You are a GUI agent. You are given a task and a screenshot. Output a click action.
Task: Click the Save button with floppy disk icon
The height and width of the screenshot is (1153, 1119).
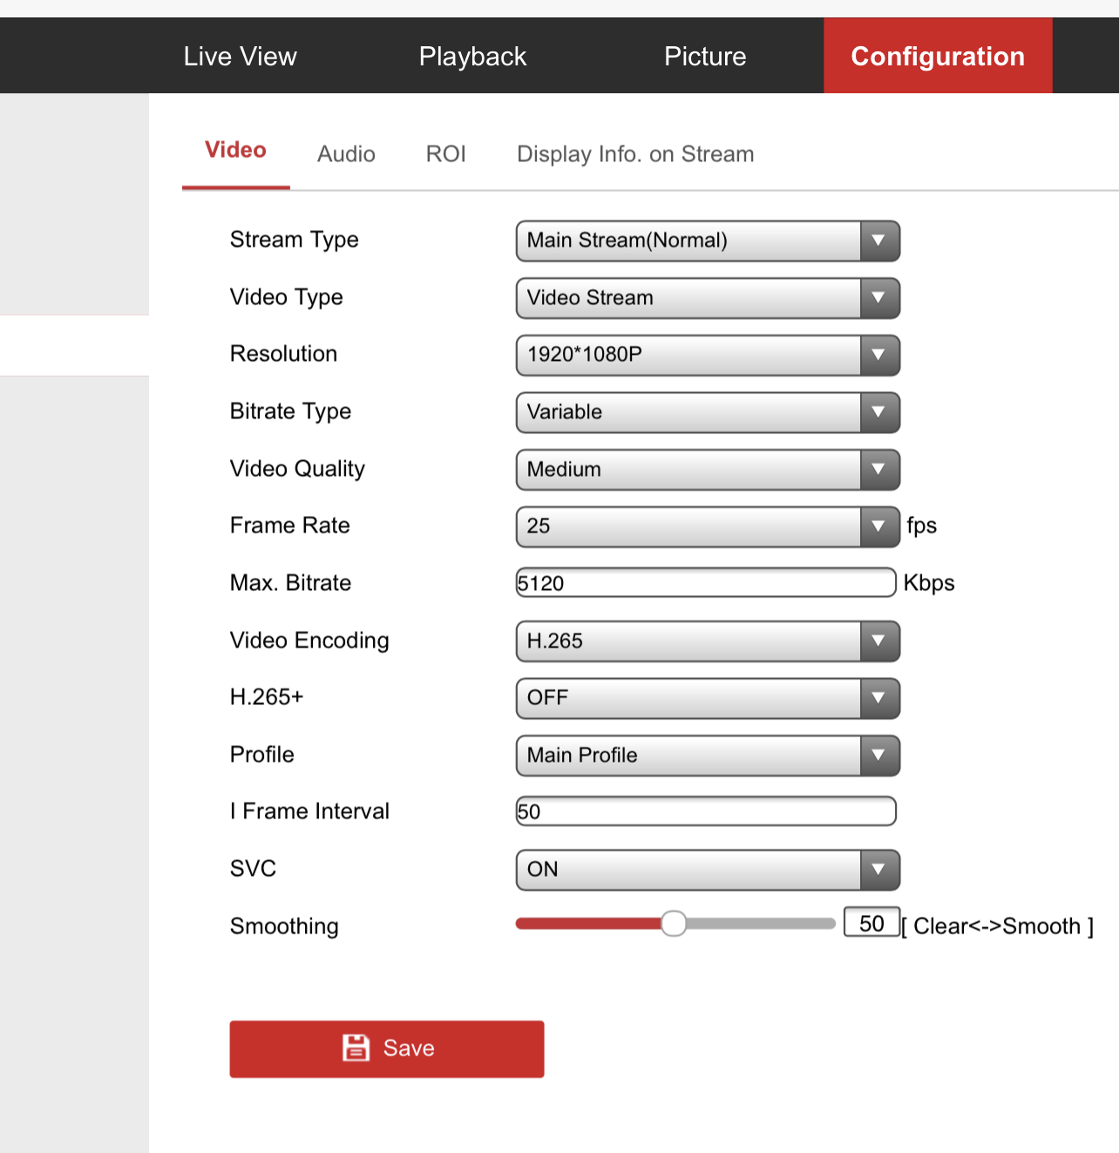point(386,1048)
